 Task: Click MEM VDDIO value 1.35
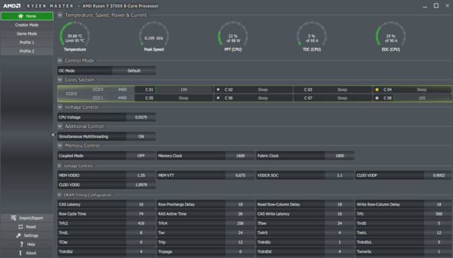point(141,175)
